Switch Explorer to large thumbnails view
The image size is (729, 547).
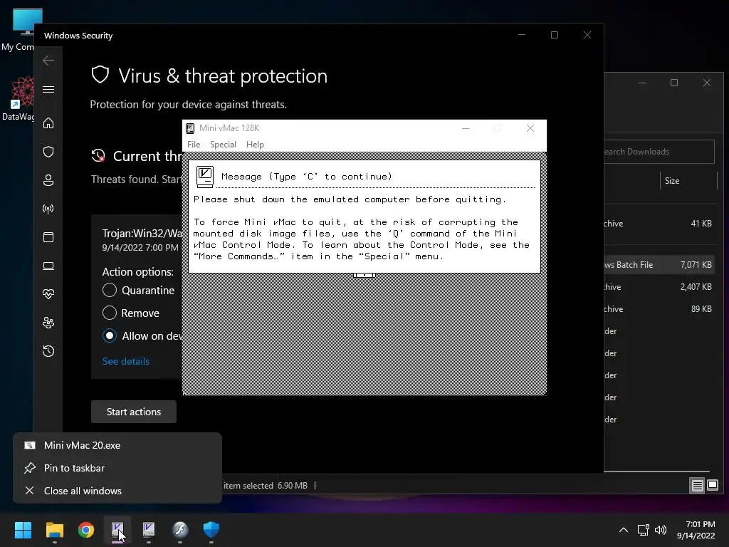point(713,486)
